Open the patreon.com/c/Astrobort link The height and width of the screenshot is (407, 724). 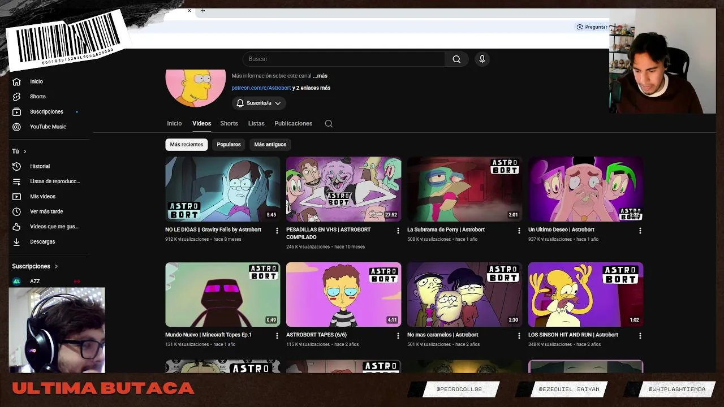click(x=261, y=88)
